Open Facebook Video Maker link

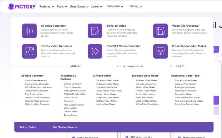(107, 80)
